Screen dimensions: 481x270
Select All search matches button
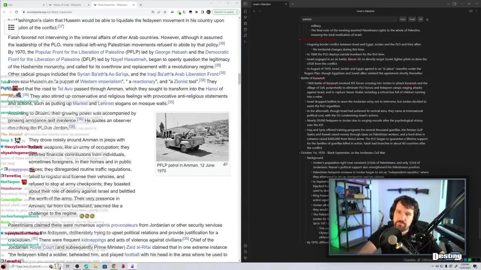click(420, 19)
